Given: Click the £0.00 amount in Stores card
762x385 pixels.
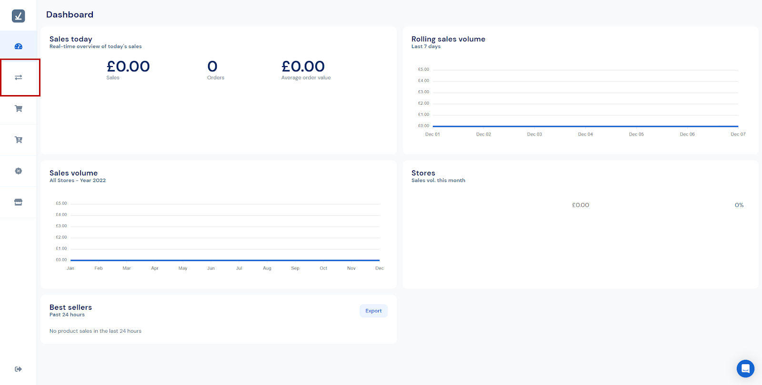Looking at the screenshot, I should [x=581, y=205].
